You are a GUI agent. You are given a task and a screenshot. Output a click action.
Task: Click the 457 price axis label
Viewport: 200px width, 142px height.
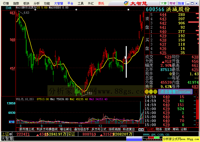point(12,69)
